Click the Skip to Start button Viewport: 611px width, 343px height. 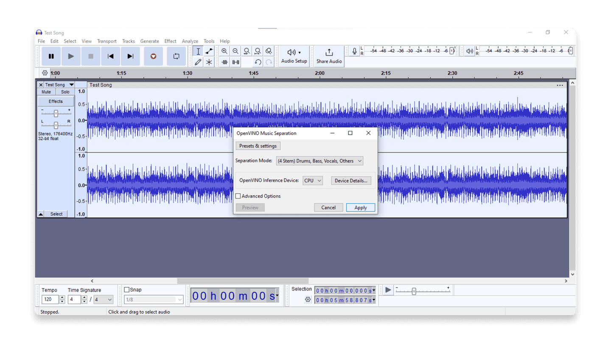point(110,56)
